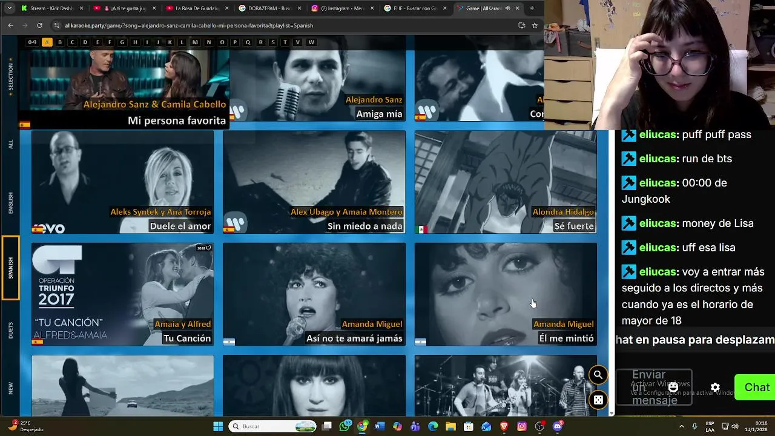The image size is (775, 436).
Task: View site information icon in address bar
Action: click(57, 25)
